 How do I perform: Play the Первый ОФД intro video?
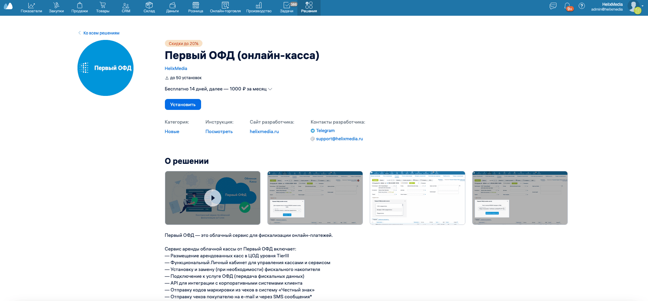click(x=213, y=198)
